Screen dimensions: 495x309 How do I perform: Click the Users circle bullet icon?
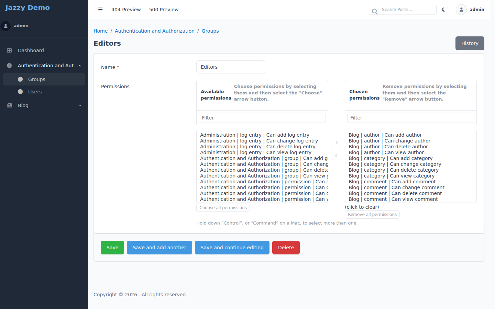(x=20, y=92)
